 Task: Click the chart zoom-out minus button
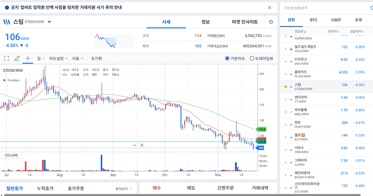pyautogui.click(x=135, y=145)
